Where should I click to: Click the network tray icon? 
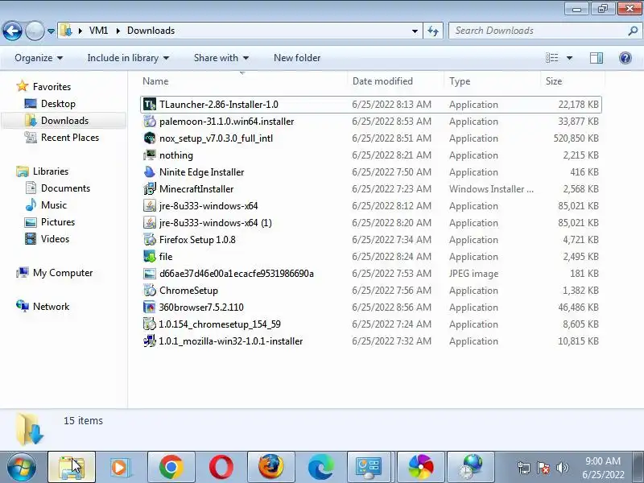(524, 468)
